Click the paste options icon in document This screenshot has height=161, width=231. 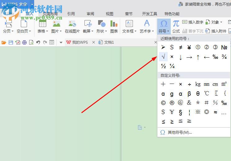pyautogui.click(x=140, y=127)
